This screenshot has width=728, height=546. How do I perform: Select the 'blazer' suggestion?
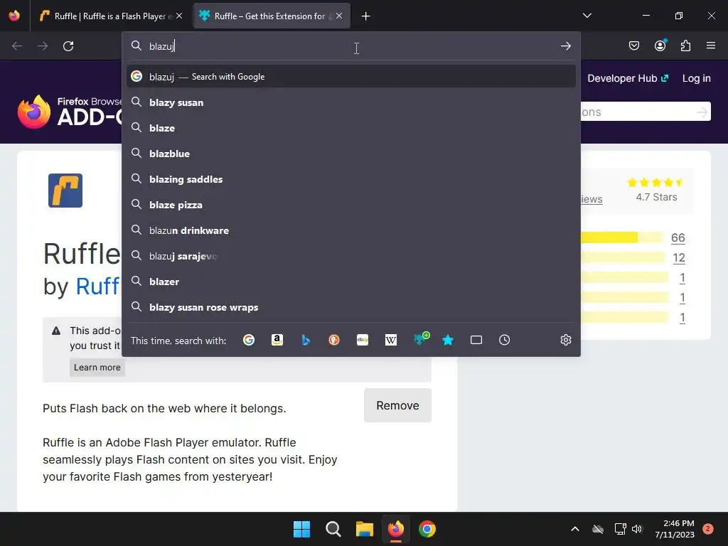[351, 282]
